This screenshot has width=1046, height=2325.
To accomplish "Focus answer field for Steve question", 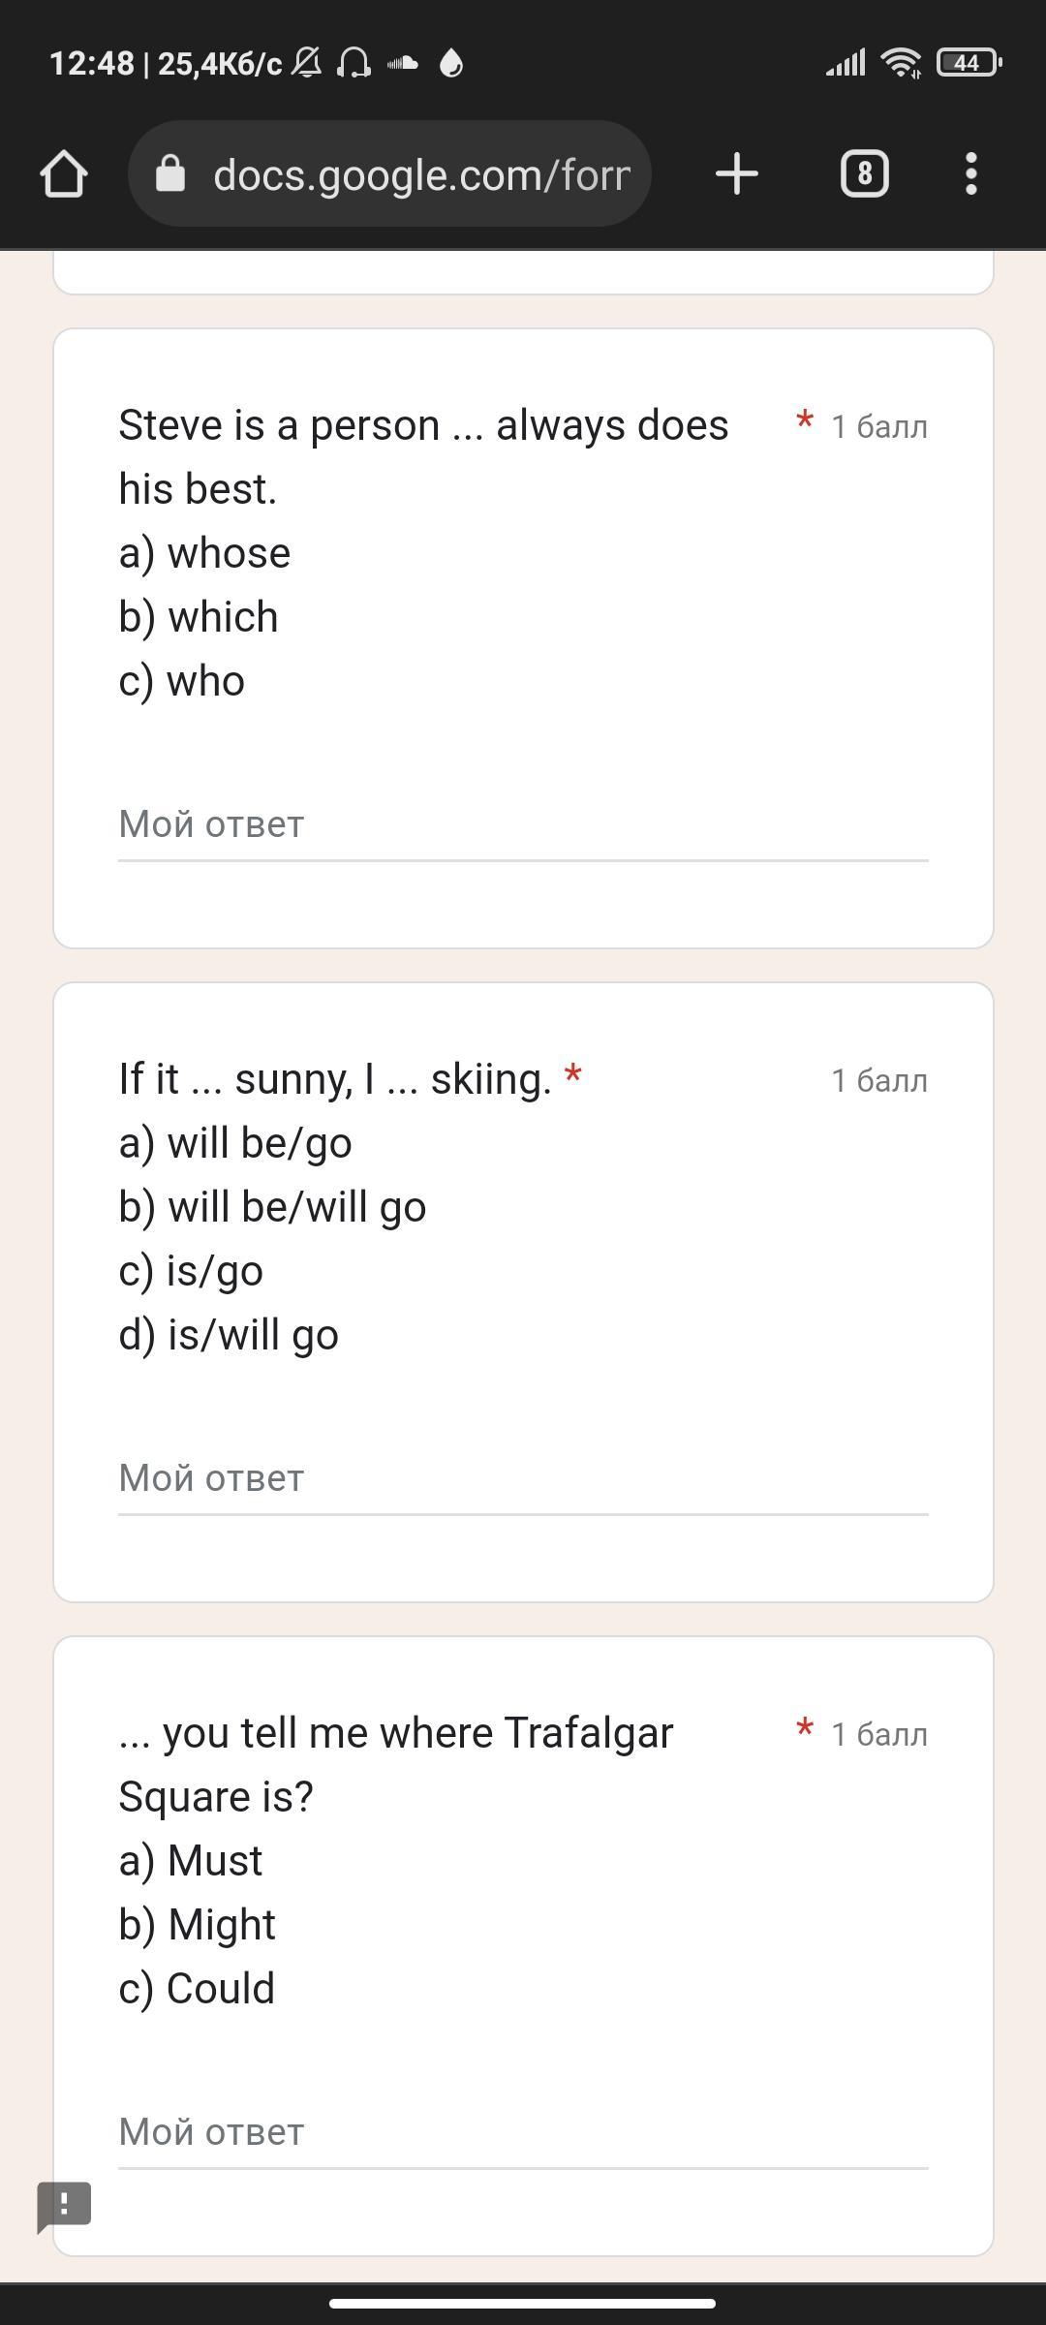I will click(523, 825).
